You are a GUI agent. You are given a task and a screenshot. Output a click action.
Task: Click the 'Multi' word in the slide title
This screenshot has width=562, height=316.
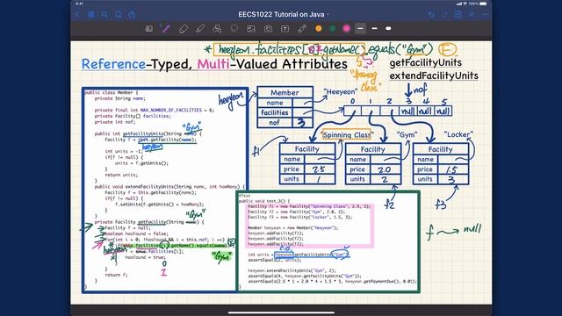(213, 64)
